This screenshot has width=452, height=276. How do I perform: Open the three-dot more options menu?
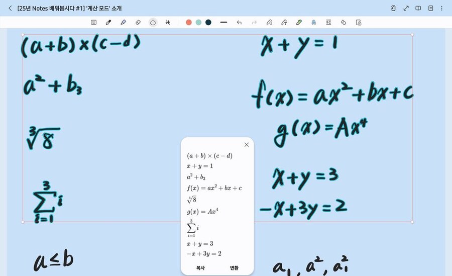442,8
